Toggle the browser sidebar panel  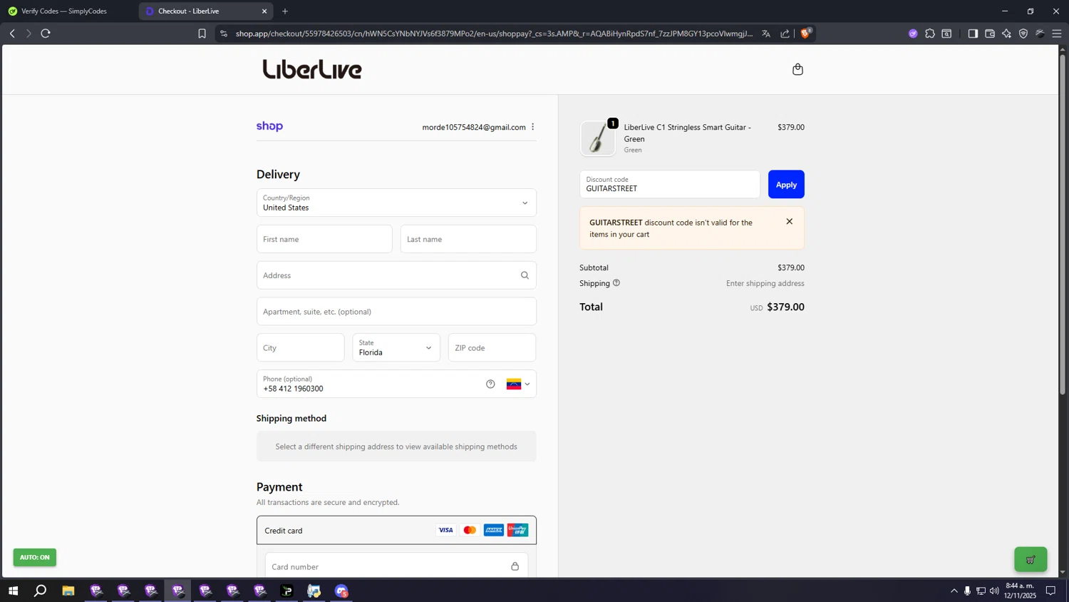pyautogui.click(x=973, y=34)
